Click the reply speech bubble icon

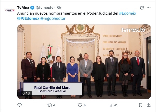pos(19,105)
